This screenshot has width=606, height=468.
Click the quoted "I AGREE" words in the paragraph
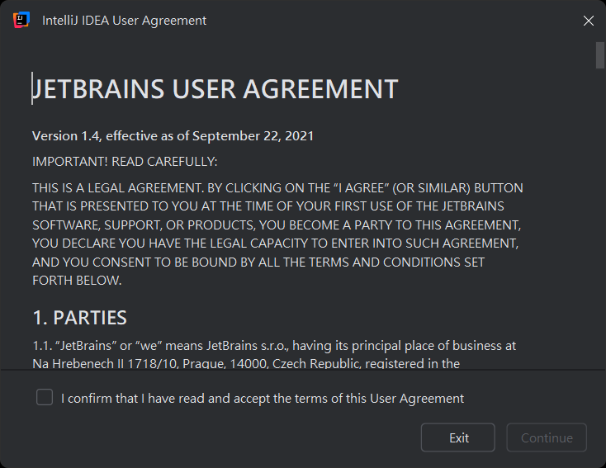click(x=362, y=188)
